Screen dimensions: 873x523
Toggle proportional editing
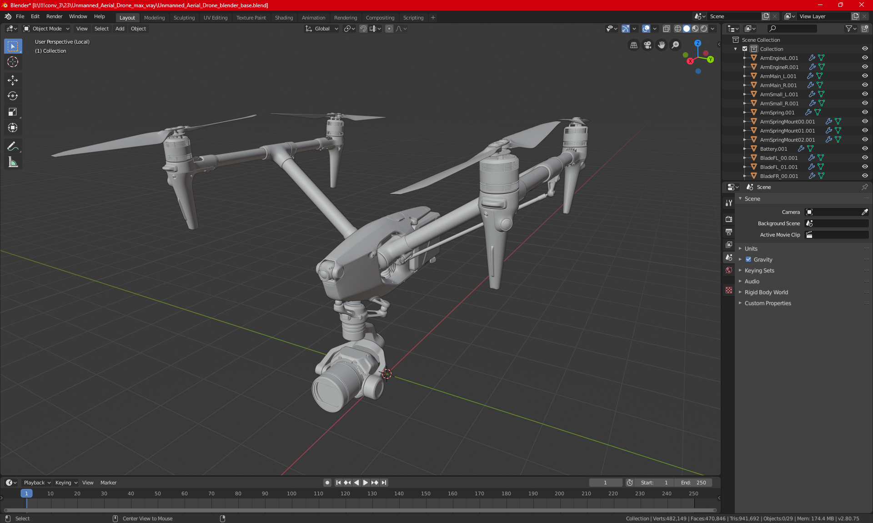(x=389, y=29)
